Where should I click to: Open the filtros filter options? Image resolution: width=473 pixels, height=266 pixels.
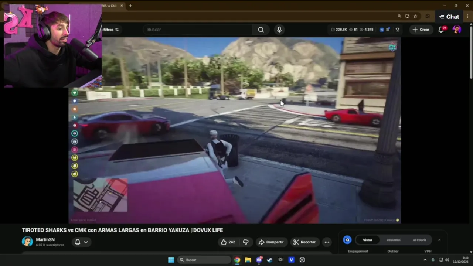pyautogui.click(x=110, y=30)
